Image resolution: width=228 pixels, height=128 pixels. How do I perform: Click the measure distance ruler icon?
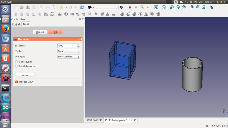coord(211,7)
